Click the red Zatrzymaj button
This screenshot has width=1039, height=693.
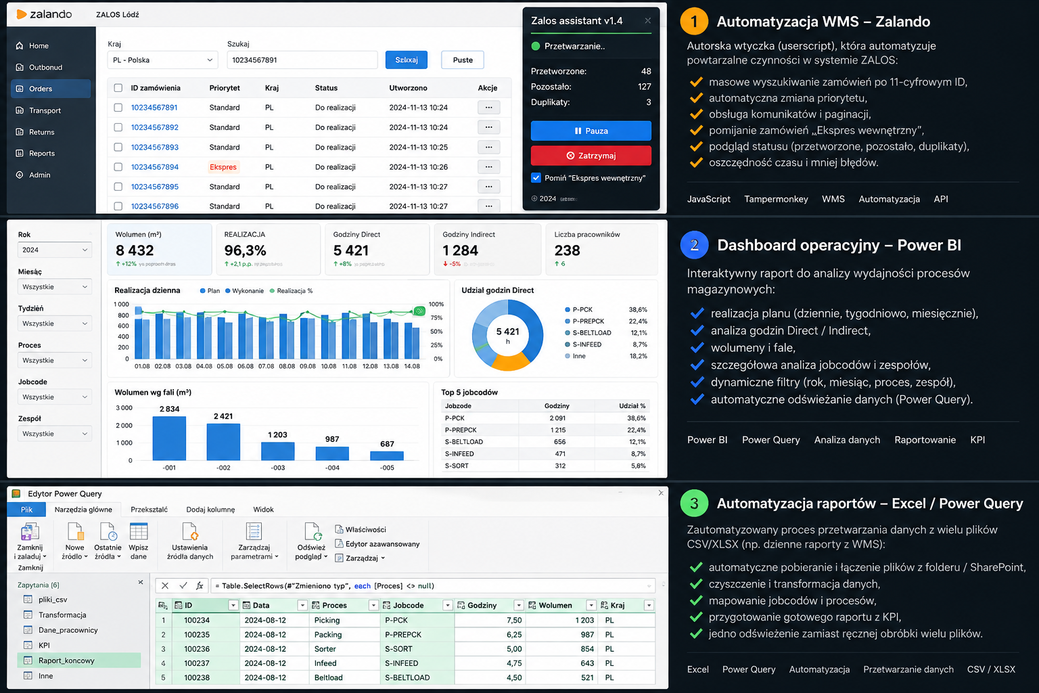(x=591, y=156)
